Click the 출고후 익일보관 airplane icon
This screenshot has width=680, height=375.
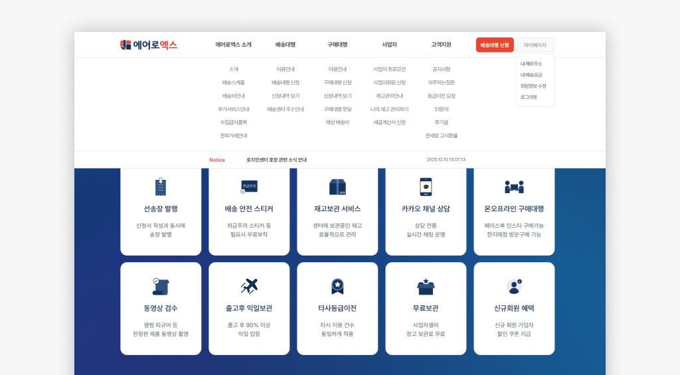(x=249, y=286)
